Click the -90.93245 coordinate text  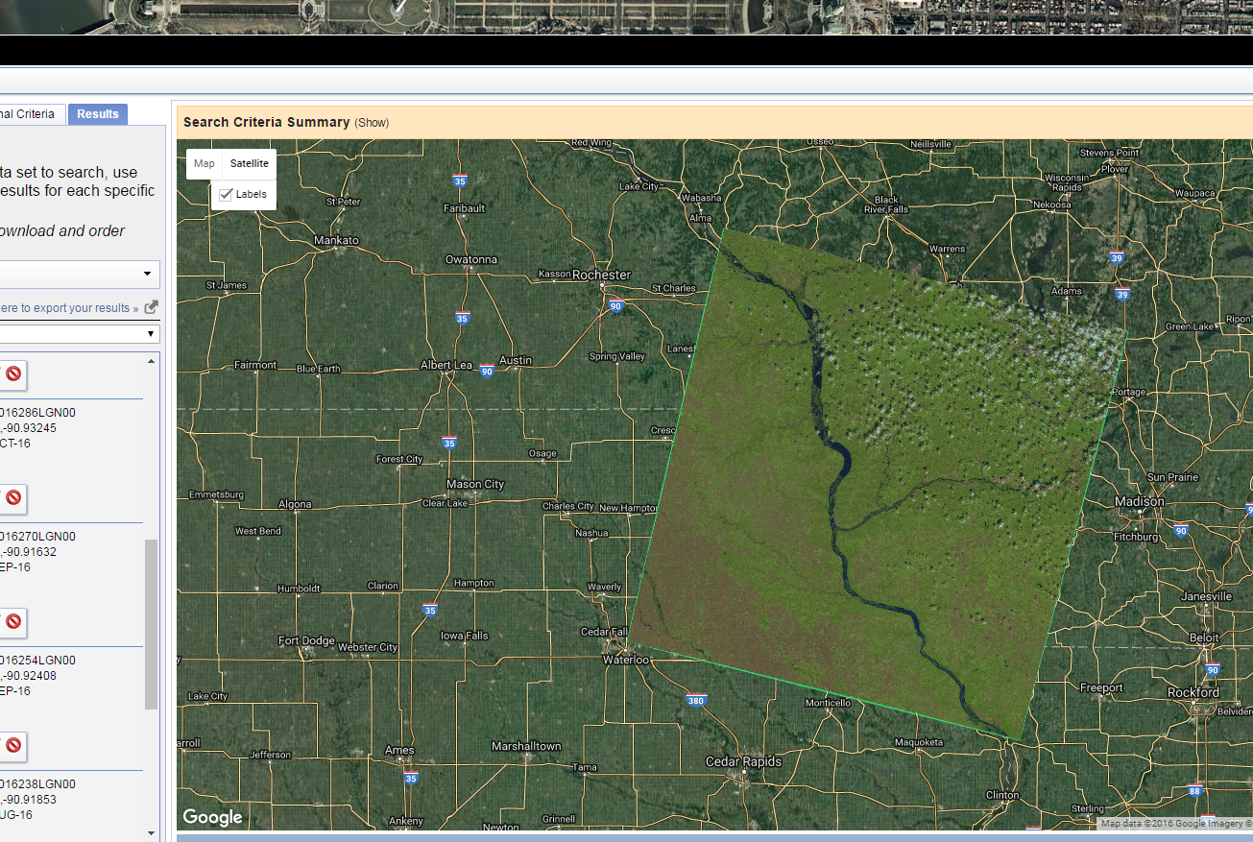coord(29,428)
